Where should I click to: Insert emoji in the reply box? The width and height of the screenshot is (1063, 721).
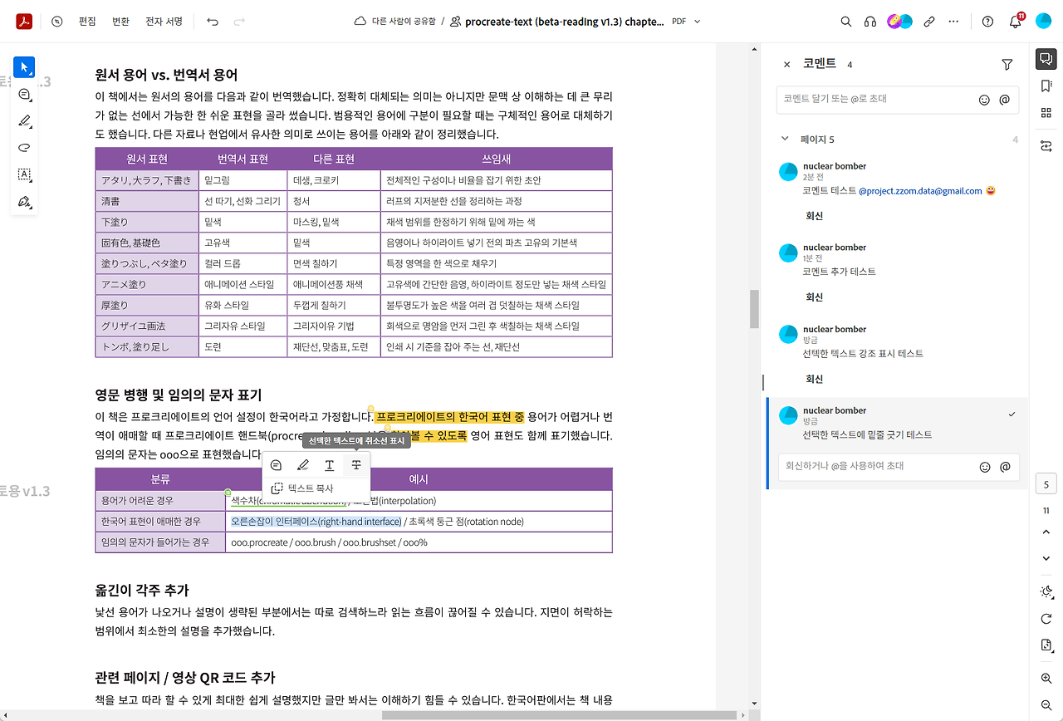[985, 467]
